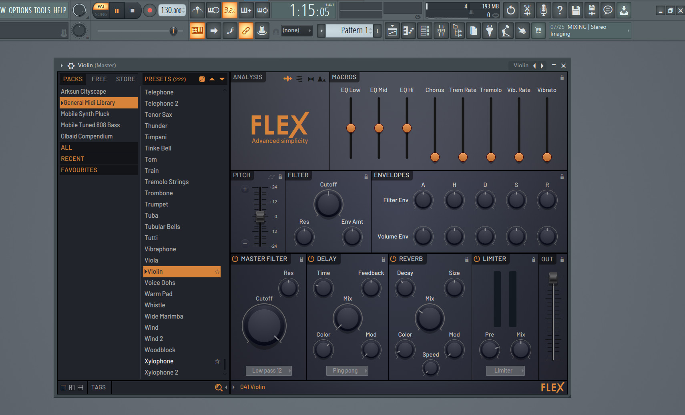
Task: Open the Ping pong delay mode dropdown
Action: tap(347, 371)
